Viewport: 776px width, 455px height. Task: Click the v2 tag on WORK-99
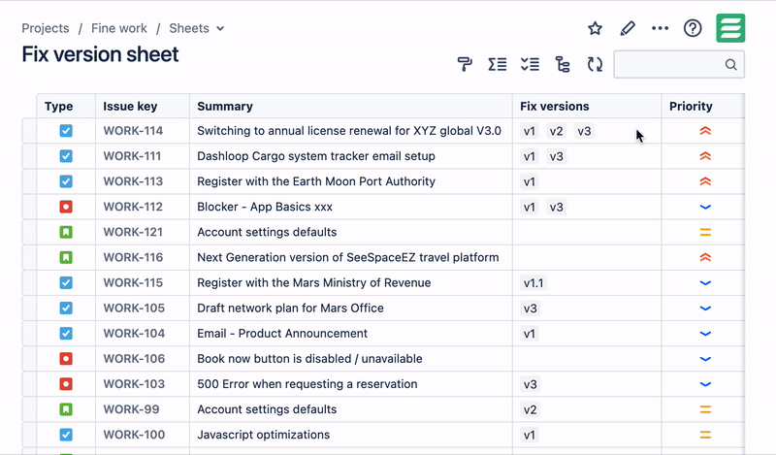(x=530, y=409)
